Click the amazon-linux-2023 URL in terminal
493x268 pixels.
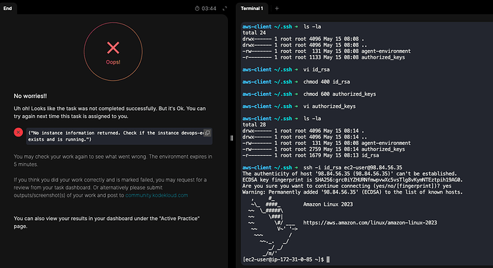(x=370, y=223)
